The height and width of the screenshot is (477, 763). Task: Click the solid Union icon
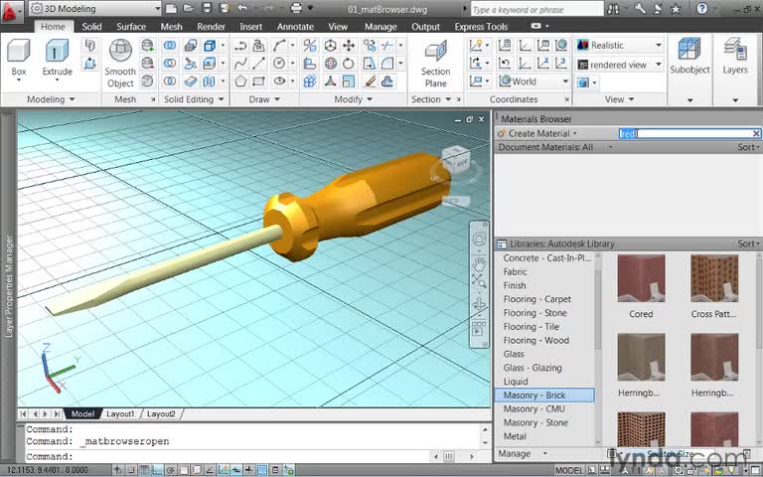(170, 46)
